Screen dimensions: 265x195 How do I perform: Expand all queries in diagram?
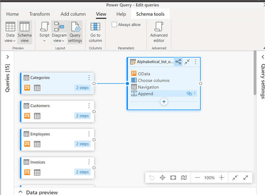[x=245, y=178]
